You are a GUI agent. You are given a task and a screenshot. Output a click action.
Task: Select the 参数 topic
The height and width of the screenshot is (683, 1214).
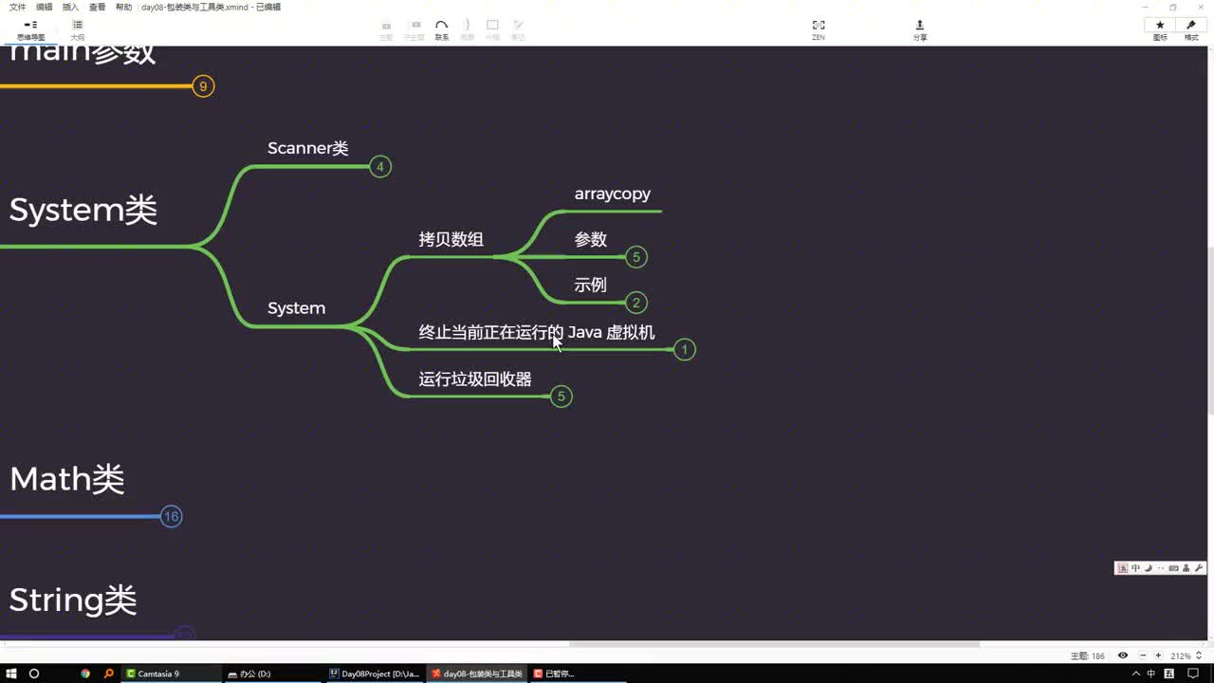[591, 239]
